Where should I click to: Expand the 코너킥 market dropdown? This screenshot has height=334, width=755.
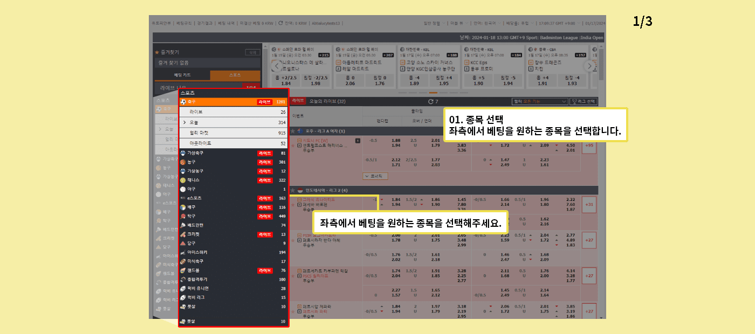[x=375, y=176]
